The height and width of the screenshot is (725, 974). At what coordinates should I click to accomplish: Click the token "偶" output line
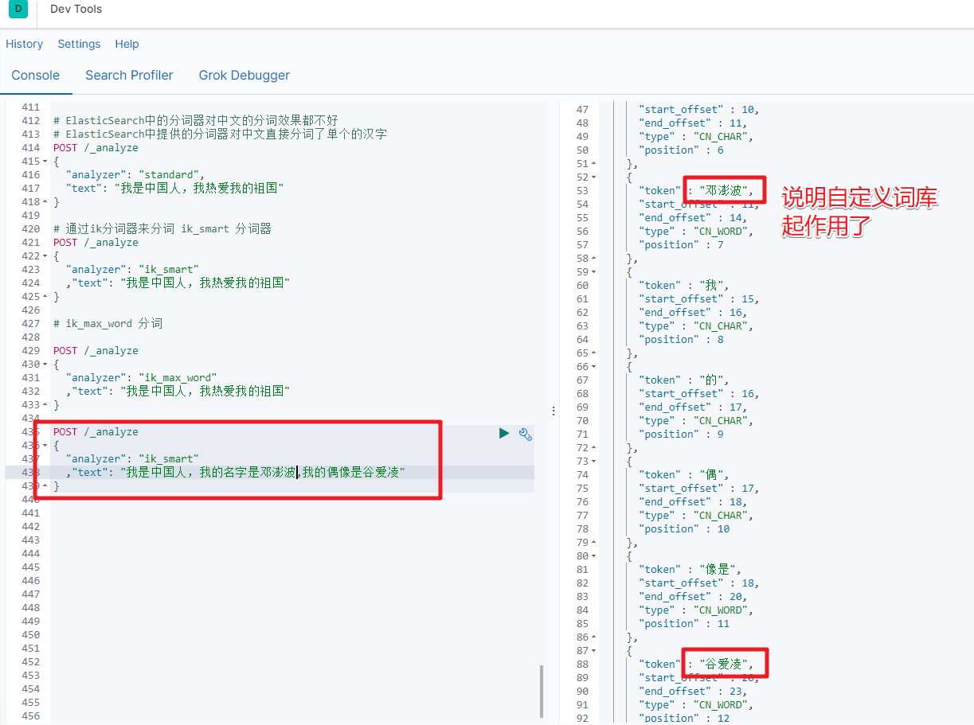(x=684, y=475)
